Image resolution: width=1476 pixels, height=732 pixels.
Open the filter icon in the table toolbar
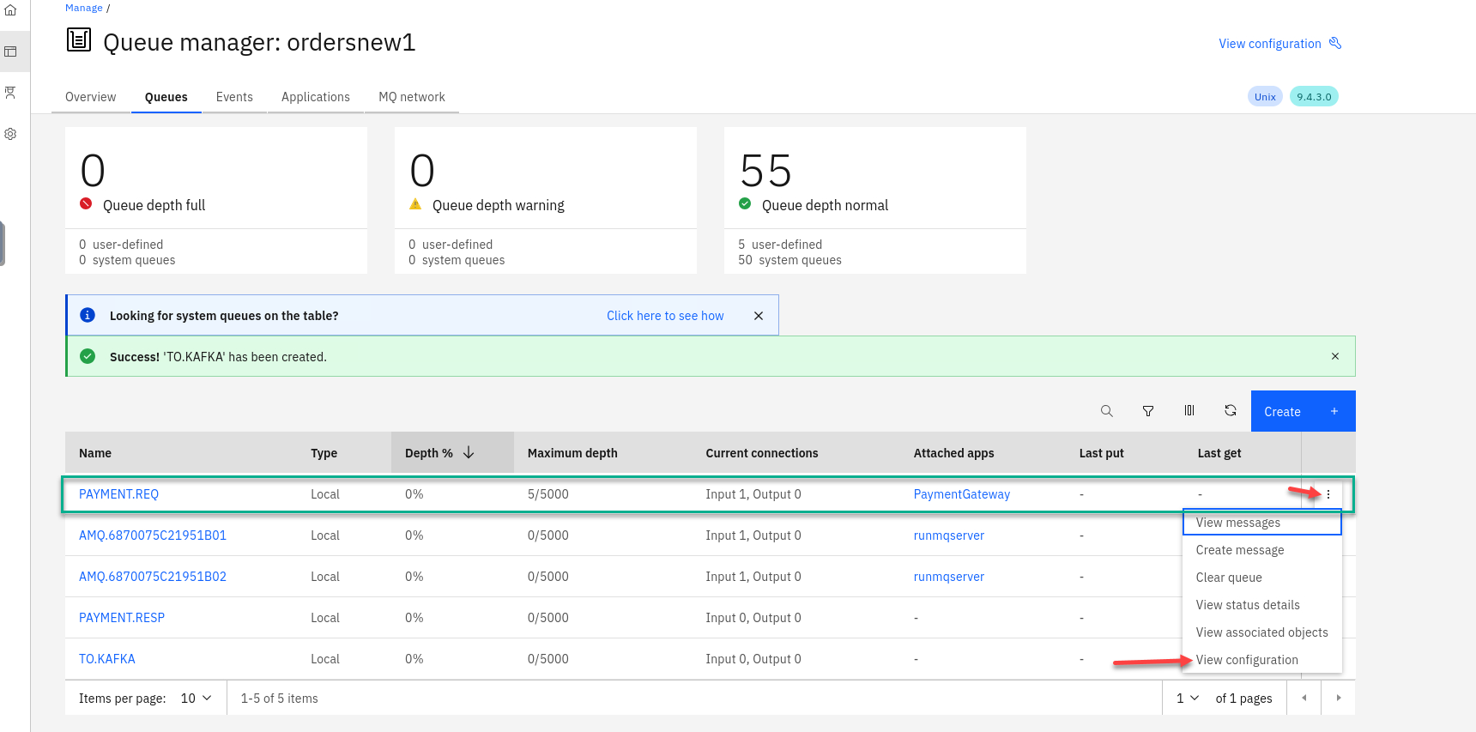point(1147,411)
